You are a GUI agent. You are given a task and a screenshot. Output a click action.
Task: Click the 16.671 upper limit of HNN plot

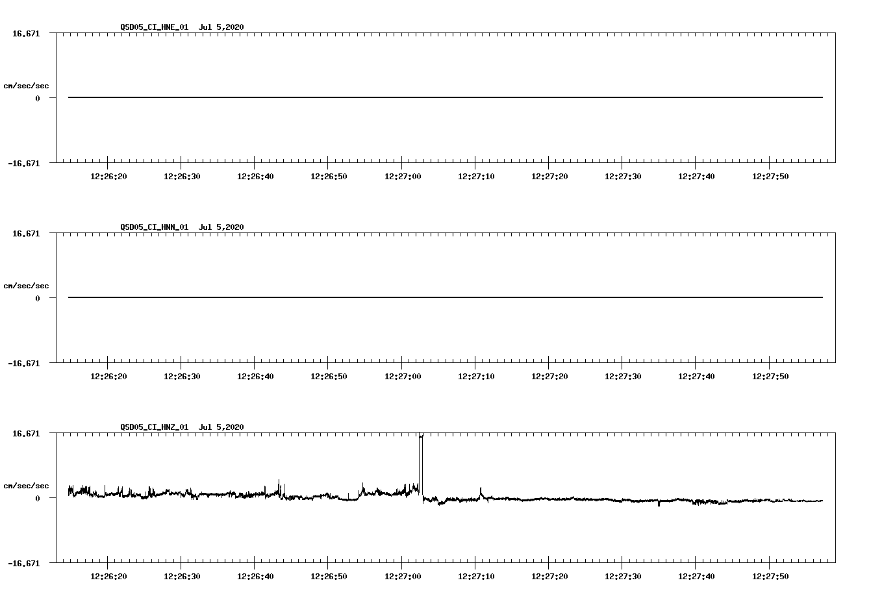point(26,233)
